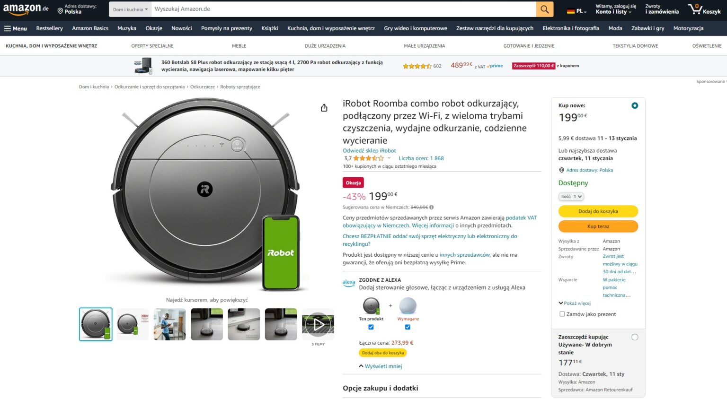Click the Alexa logo icon
The image size is (727, 399).
pyautogui.click(x=349, y=282)
